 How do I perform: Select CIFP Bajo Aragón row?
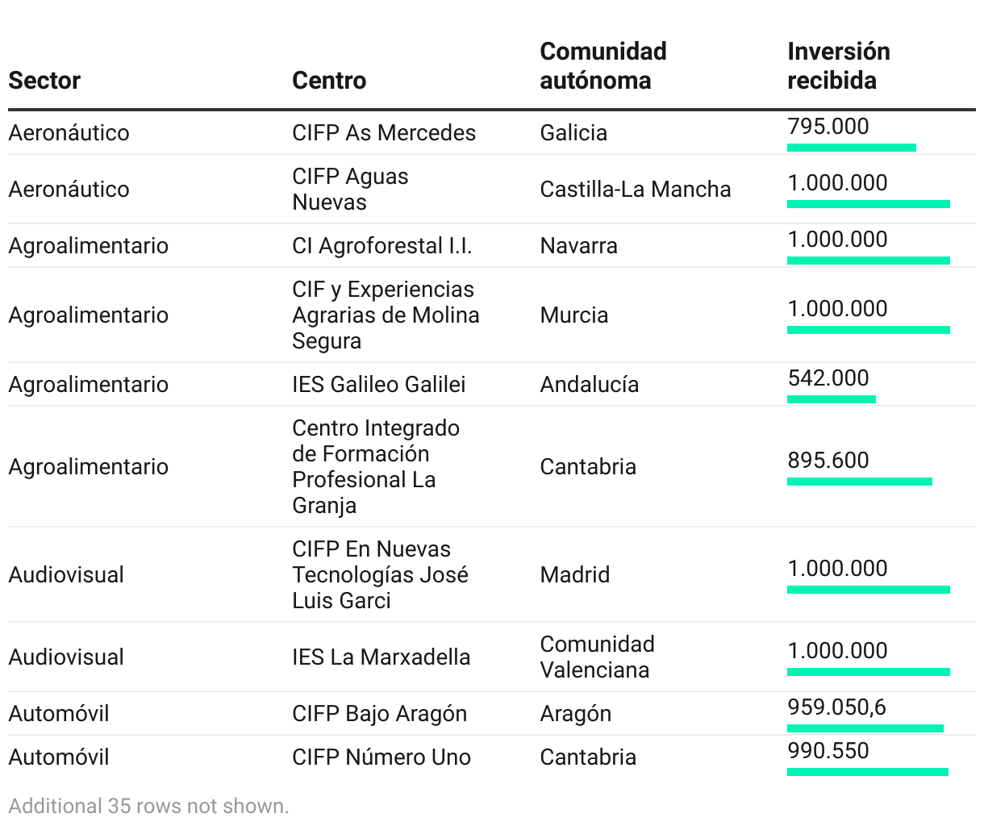click(492, 713)
